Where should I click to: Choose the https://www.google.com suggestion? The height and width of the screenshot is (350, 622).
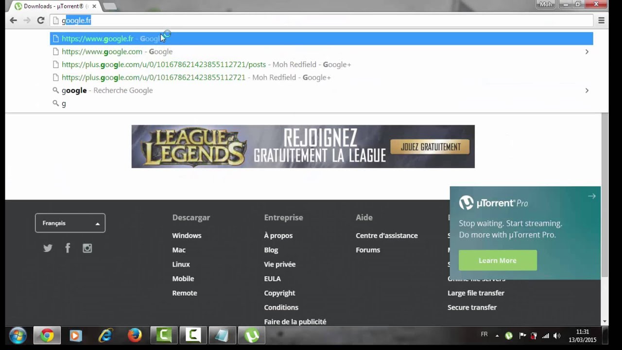[x=321, y=52]
